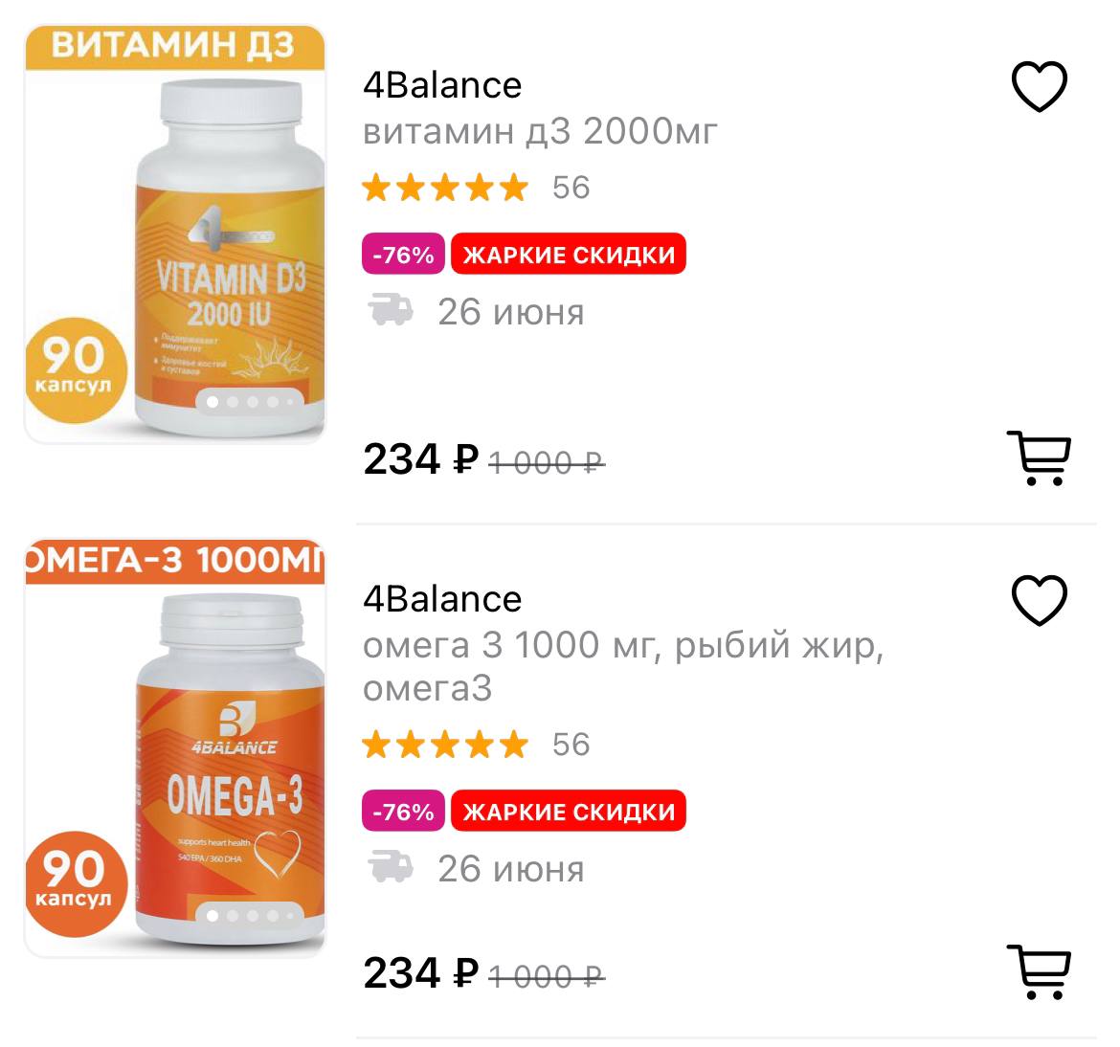Screen dimensions: 1120x1047
Task: Tap 'ЖАРКИЕ СКИДКИ' badge on Vitamin D3
Action: pos(569,255)
